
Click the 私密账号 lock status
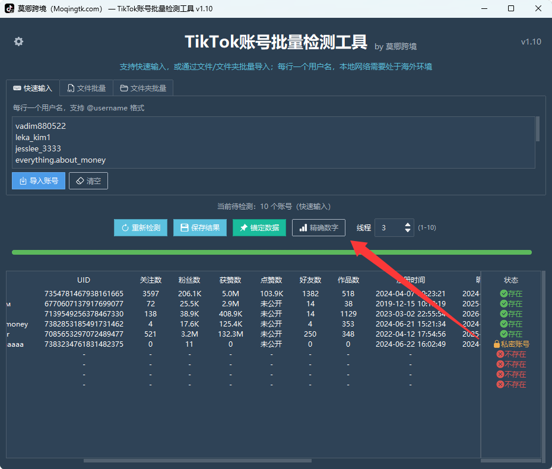pos(511,344)
